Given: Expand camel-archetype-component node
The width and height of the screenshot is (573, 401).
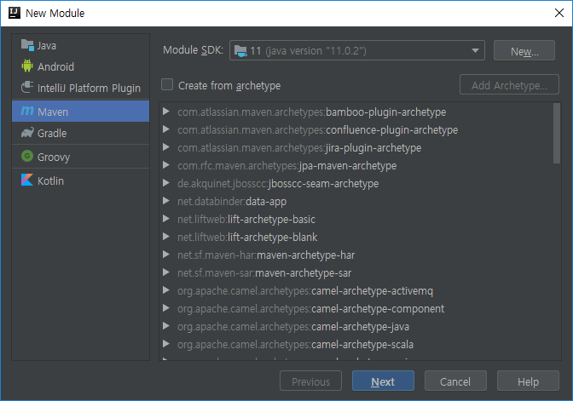Looking at the screenshot, I should point(166,308).
